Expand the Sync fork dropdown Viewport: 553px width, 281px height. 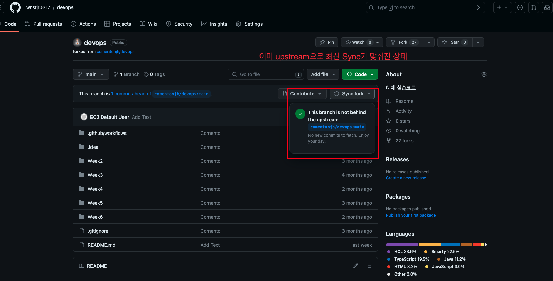tap(352, 94)
